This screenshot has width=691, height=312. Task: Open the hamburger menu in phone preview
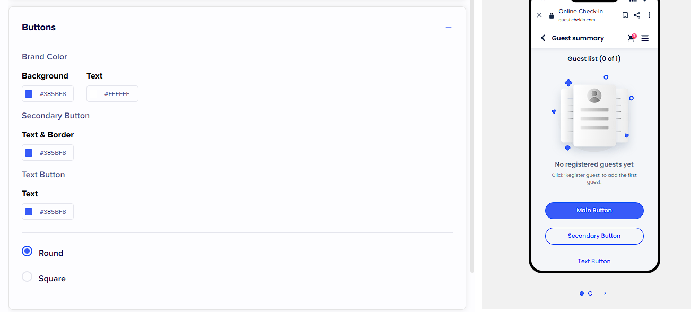[645, 38]
